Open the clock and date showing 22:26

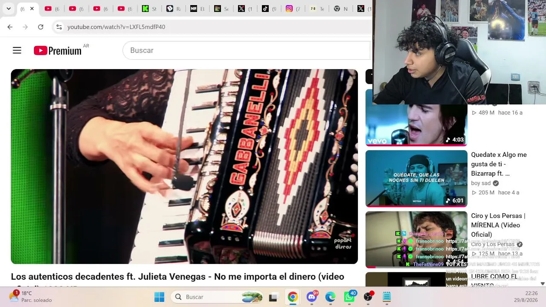[x=526, y=297]
